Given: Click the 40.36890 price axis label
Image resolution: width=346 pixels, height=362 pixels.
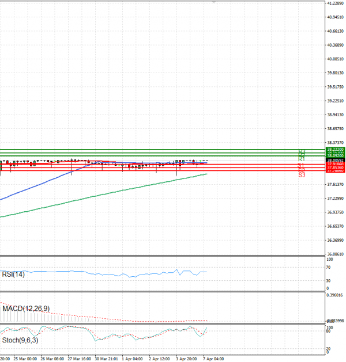Looking at the screenshot, I should 336,45.
